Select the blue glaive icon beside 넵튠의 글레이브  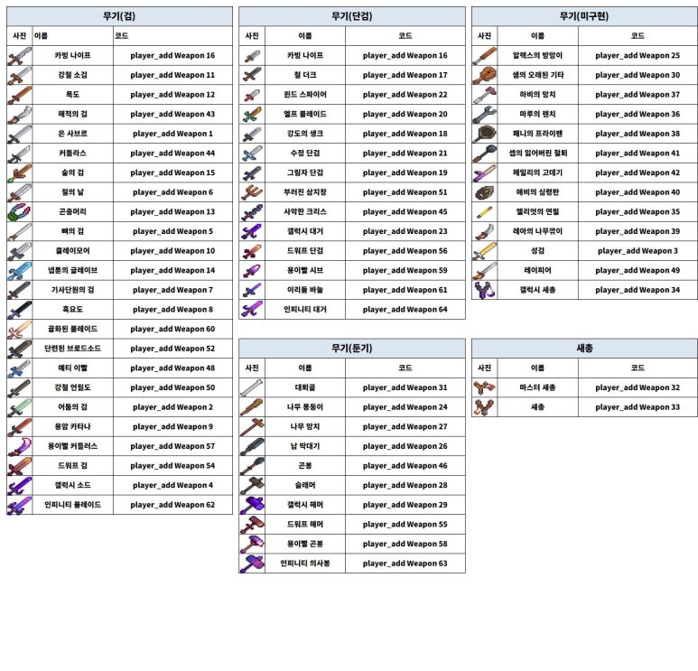pos(20,271)
